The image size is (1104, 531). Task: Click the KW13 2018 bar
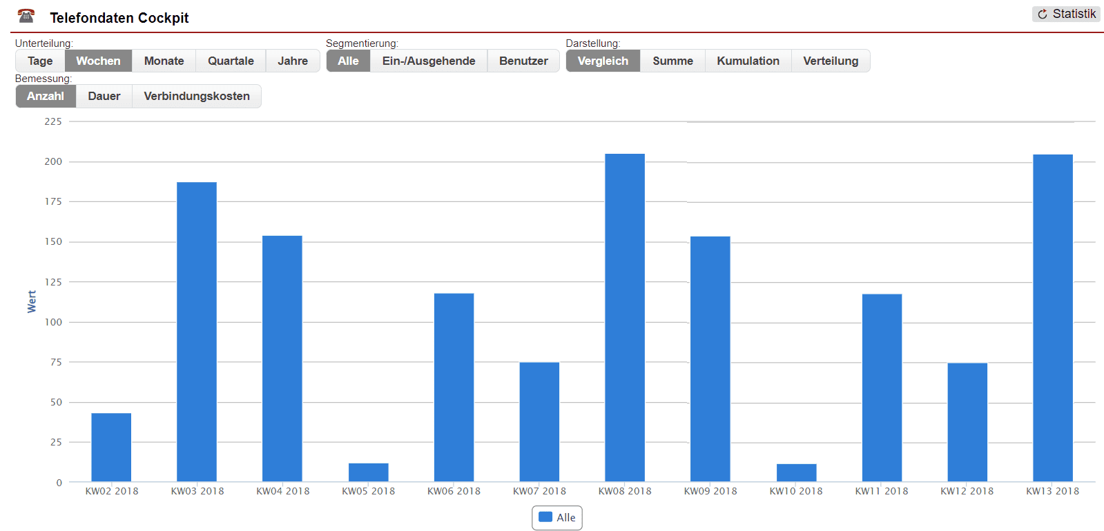click(1052, 317)
